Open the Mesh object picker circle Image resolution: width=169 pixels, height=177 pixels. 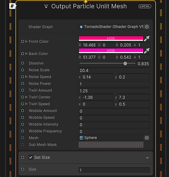click(147, 138)
